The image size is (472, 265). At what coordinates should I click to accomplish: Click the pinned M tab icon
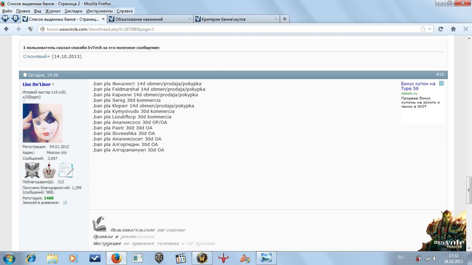(x=6, y=19)
